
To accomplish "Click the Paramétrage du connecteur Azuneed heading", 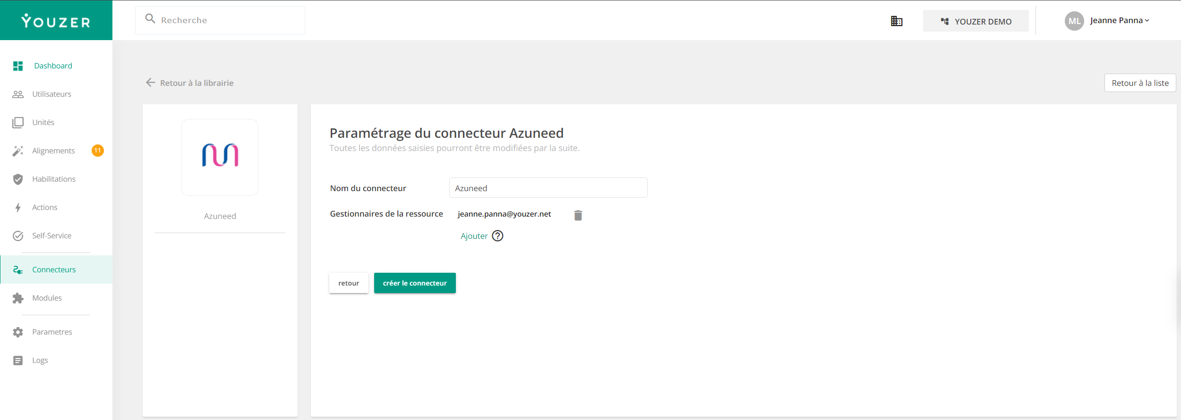I will coord(446,133).
